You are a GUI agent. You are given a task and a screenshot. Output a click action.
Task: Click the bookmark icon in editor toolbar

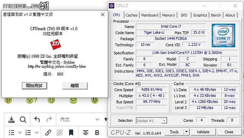[x=71, y=133]
